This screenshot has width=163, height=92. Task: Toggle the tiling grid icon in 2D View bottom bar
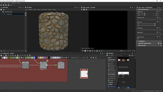pos(90,51)
